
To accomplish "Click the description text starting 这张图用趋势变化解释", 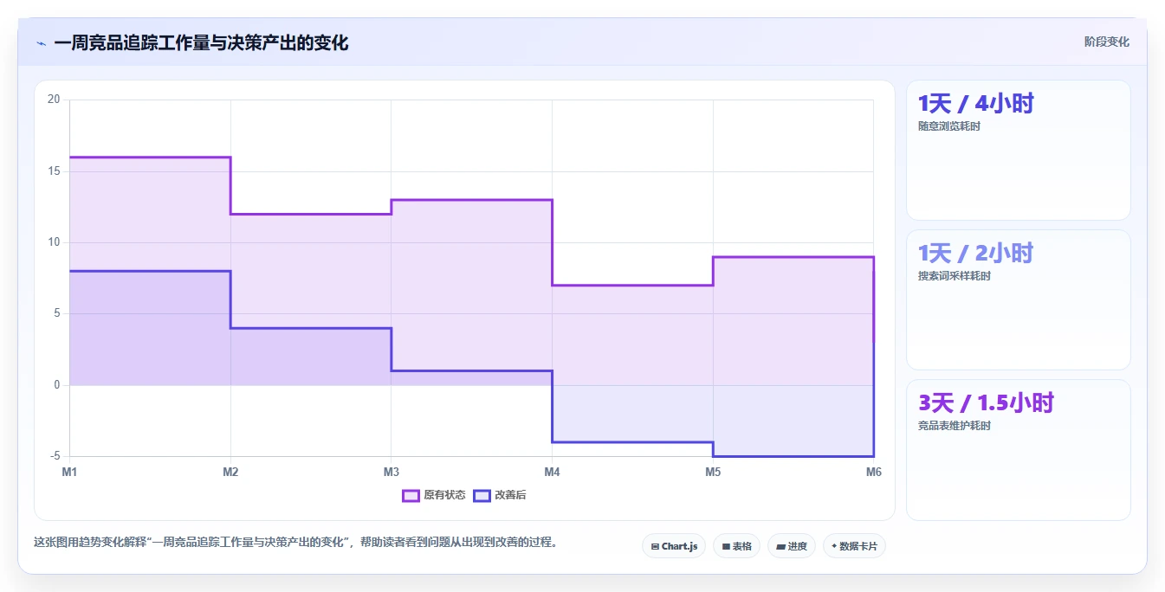I will 295,543.
